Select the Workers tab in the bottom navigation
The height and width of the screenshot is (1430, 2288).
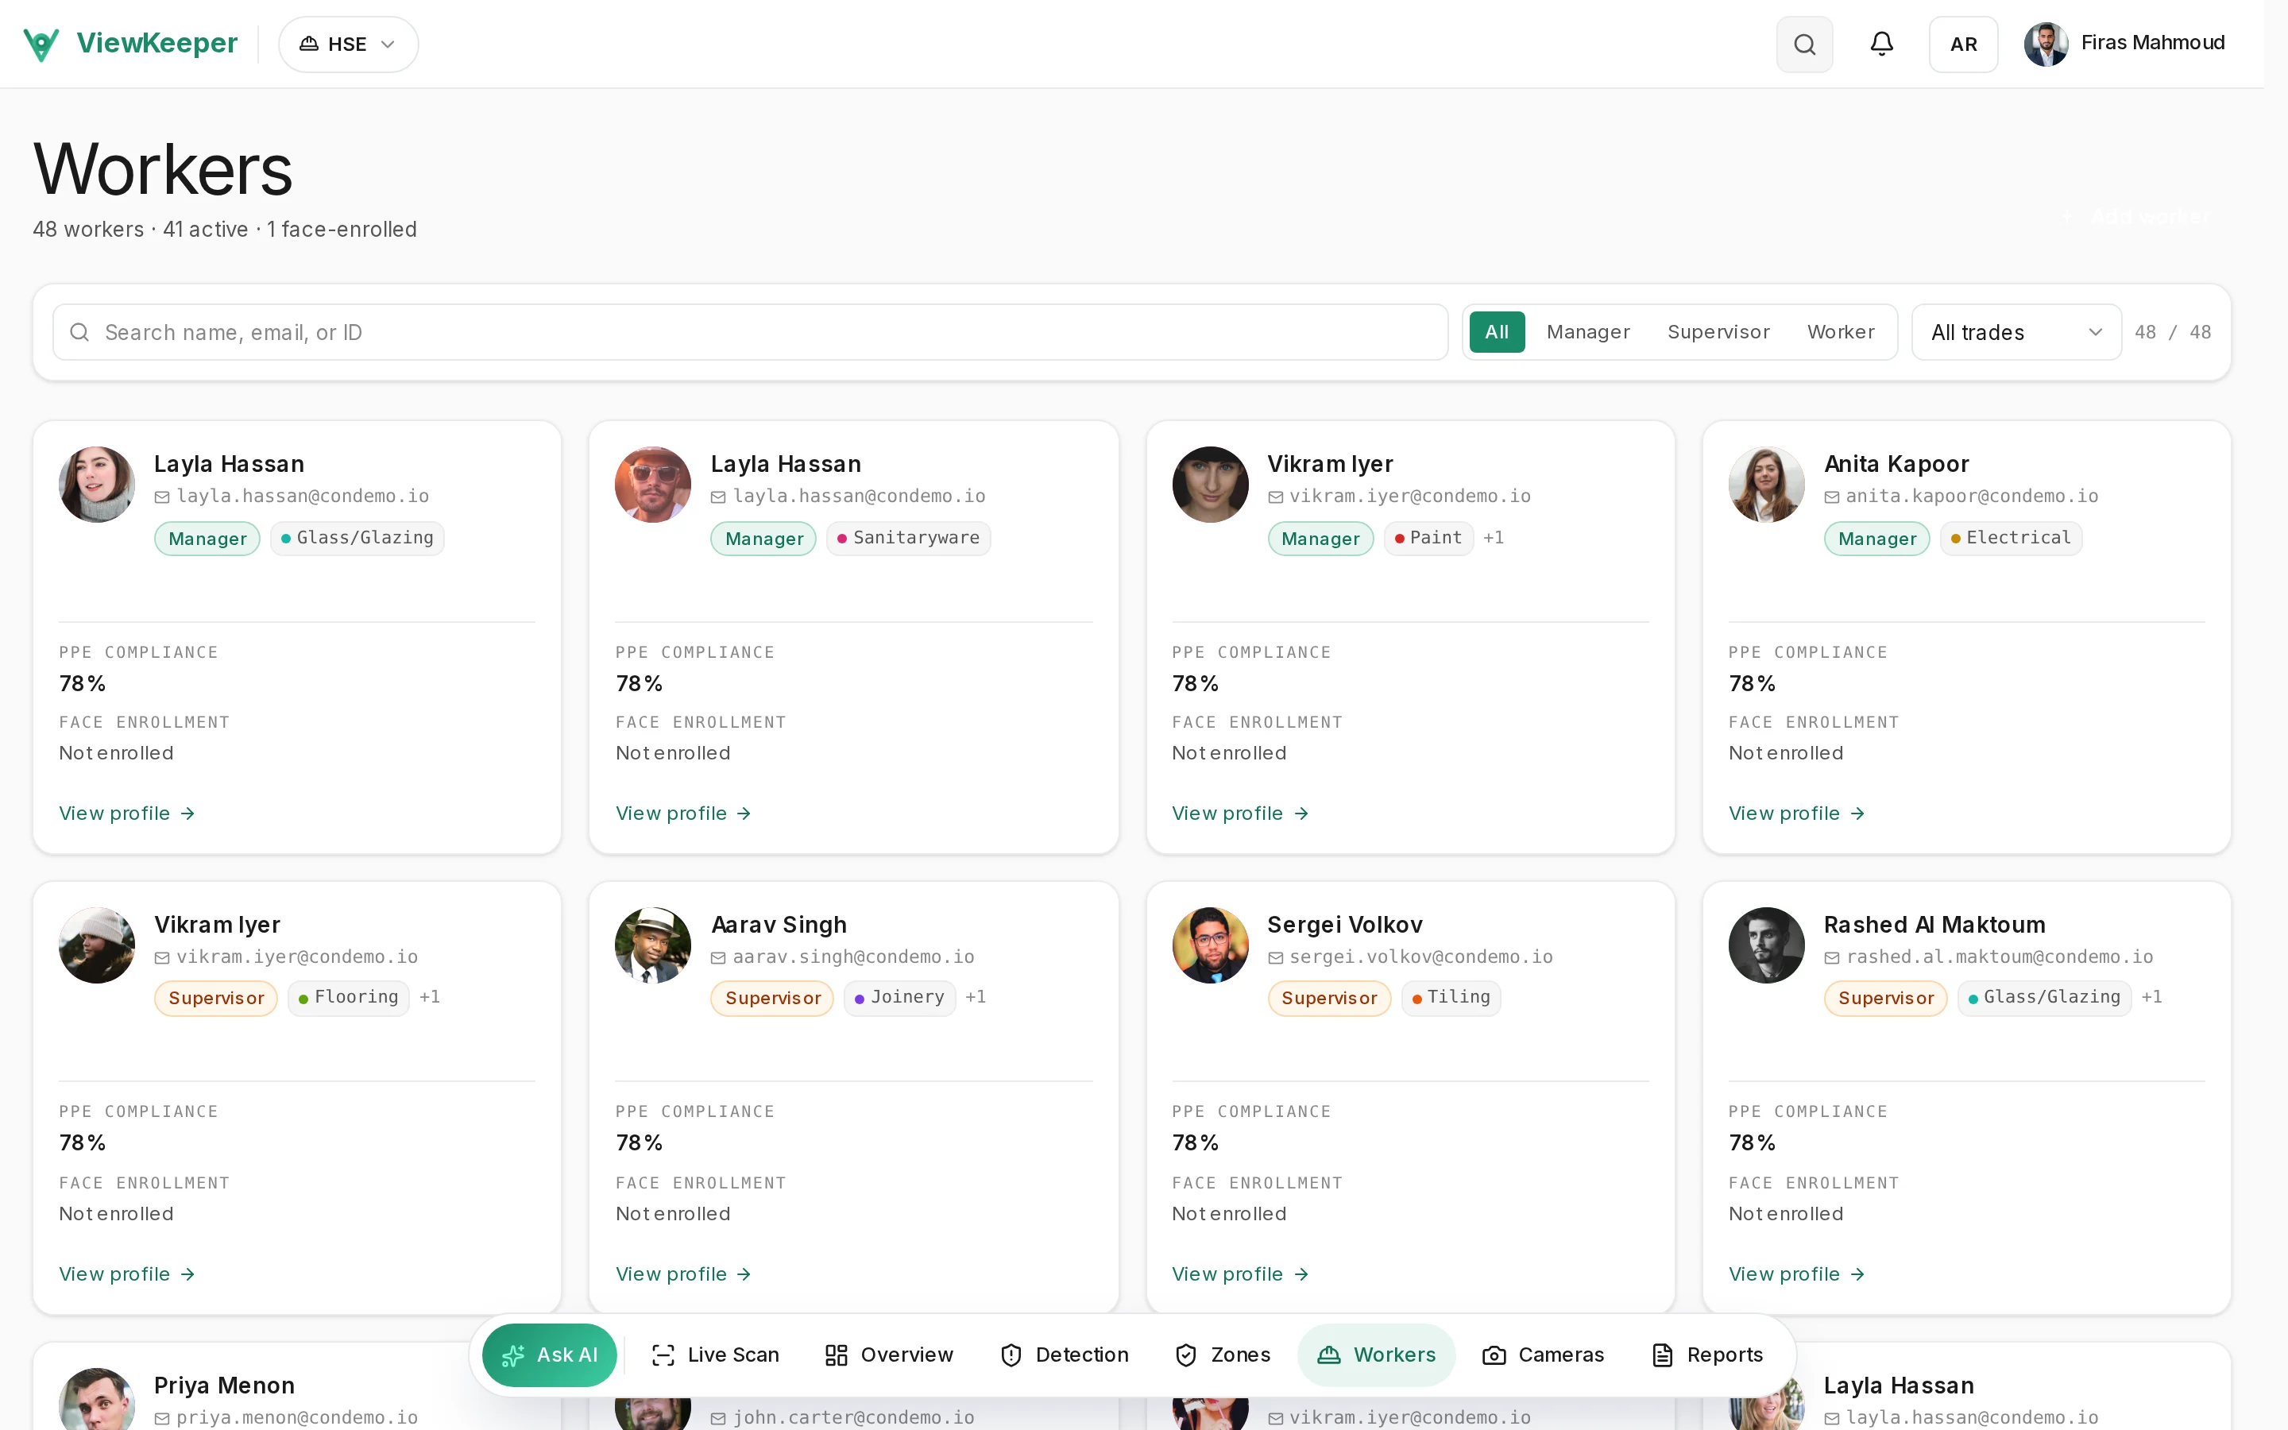(1376, 1355)
